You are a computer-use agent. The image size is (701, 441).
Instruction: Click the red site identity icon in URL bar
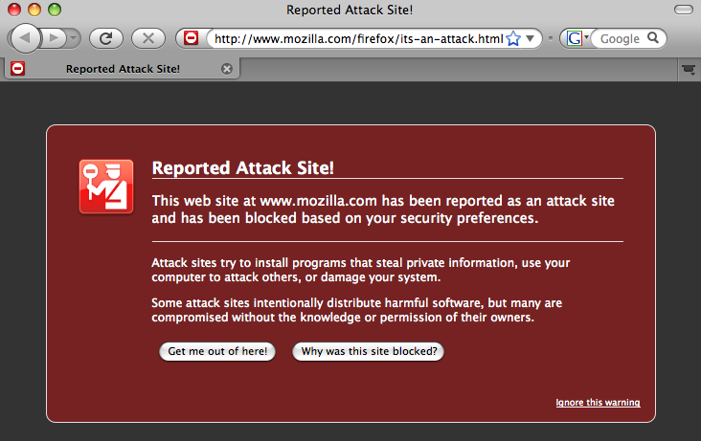(192, 38)
